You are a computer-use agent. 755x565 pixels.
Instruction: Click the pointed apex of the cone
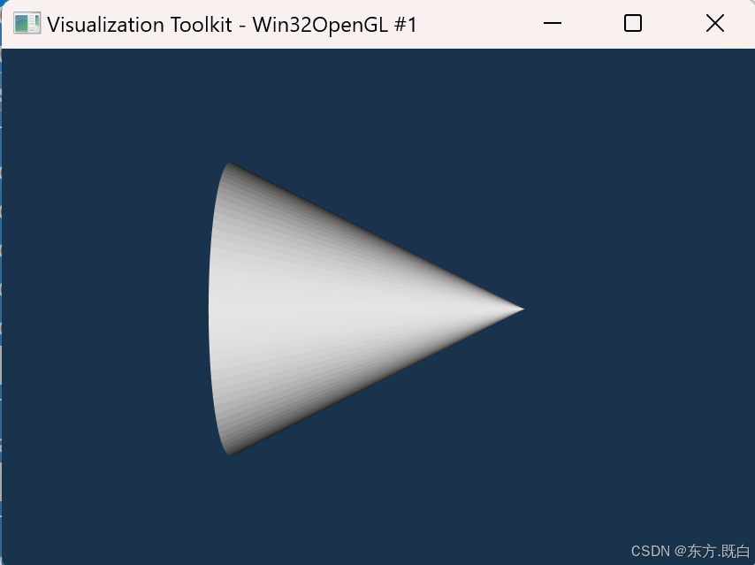(x=522, y=309)
